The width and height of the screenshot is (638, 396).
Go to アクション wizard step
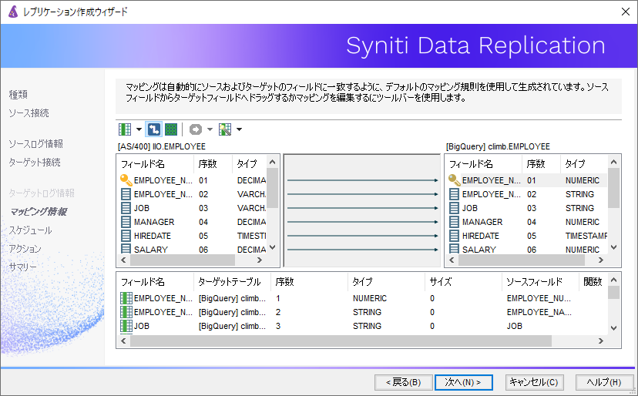click(x=25, y=248)
